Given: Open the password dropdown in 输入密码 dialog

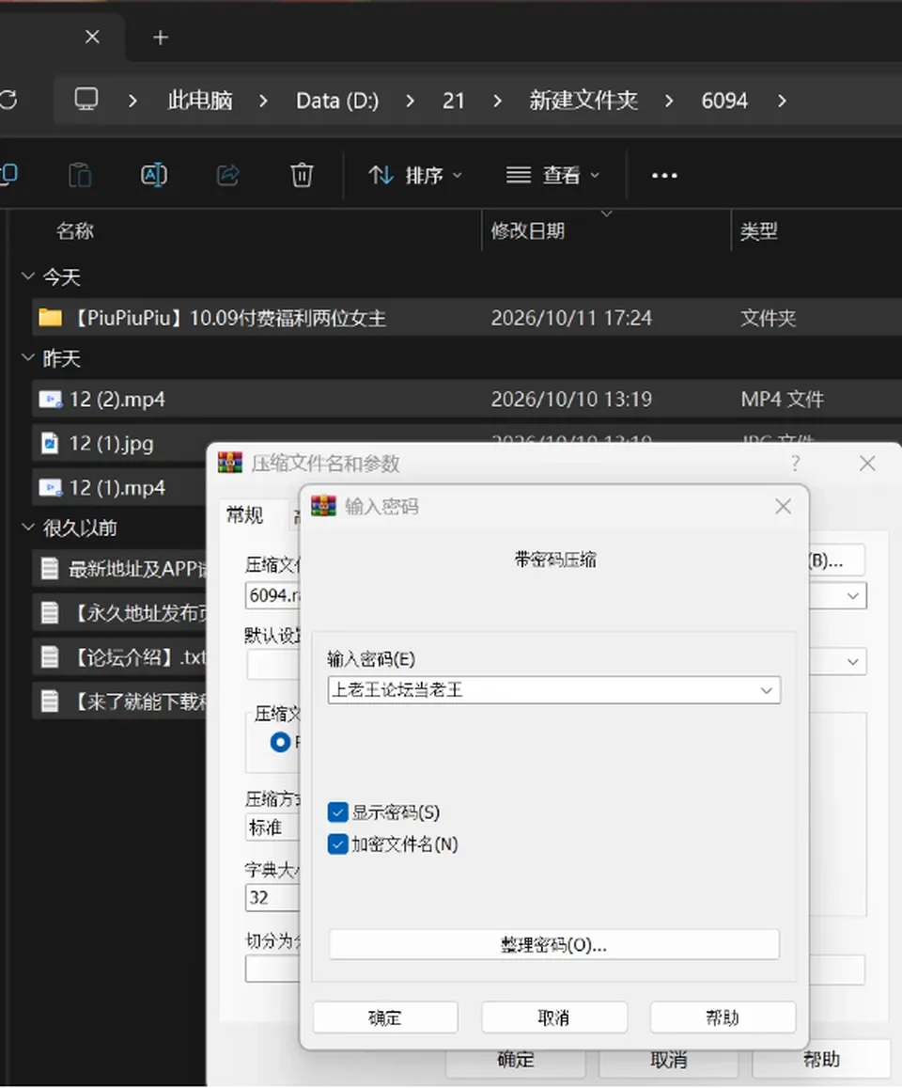Looking at the screenshot, I should (766, 690).
